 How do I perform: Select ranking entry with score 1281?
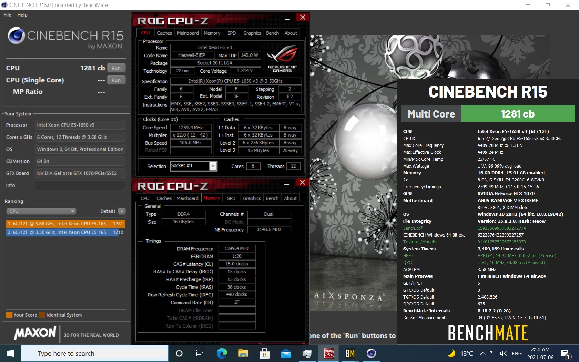[65, 223]
